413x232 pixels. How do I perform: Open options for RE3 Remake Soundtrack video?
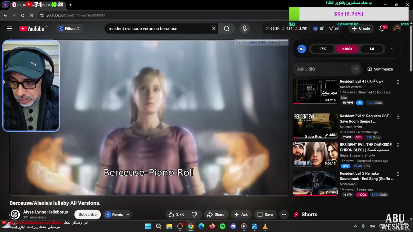[398, 174]
